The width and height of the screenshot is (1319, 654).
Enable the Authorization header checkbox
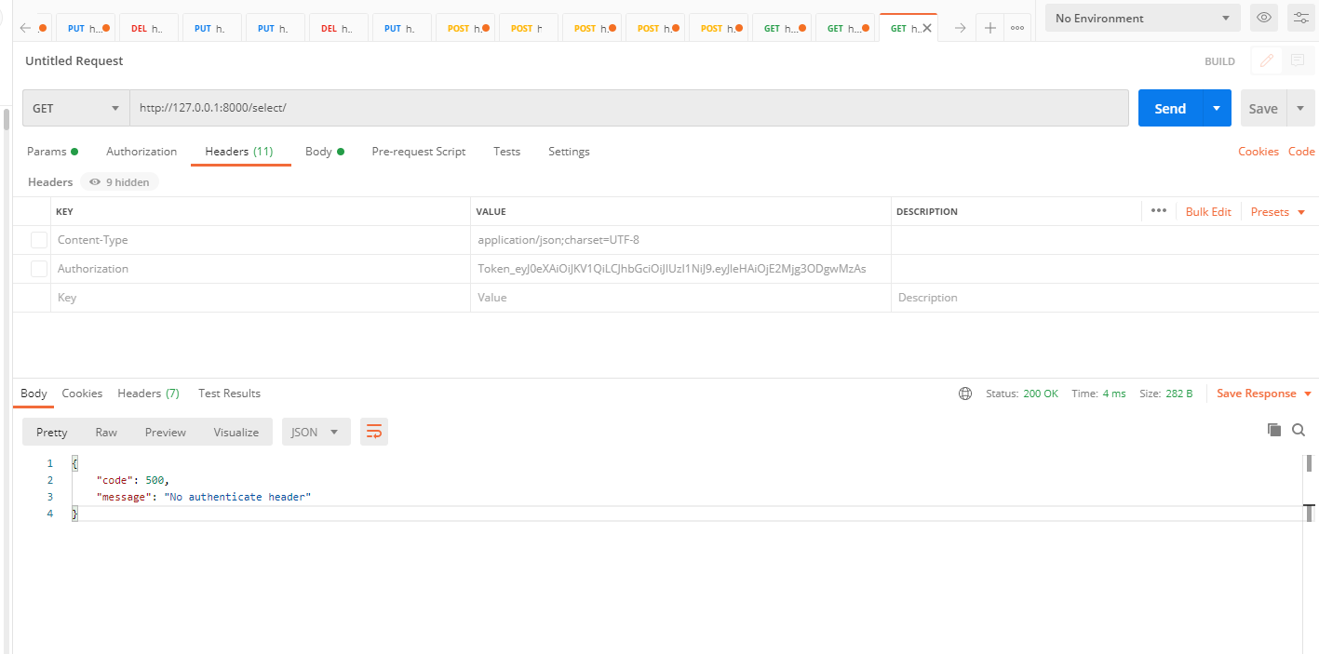(x=39, y=269)
